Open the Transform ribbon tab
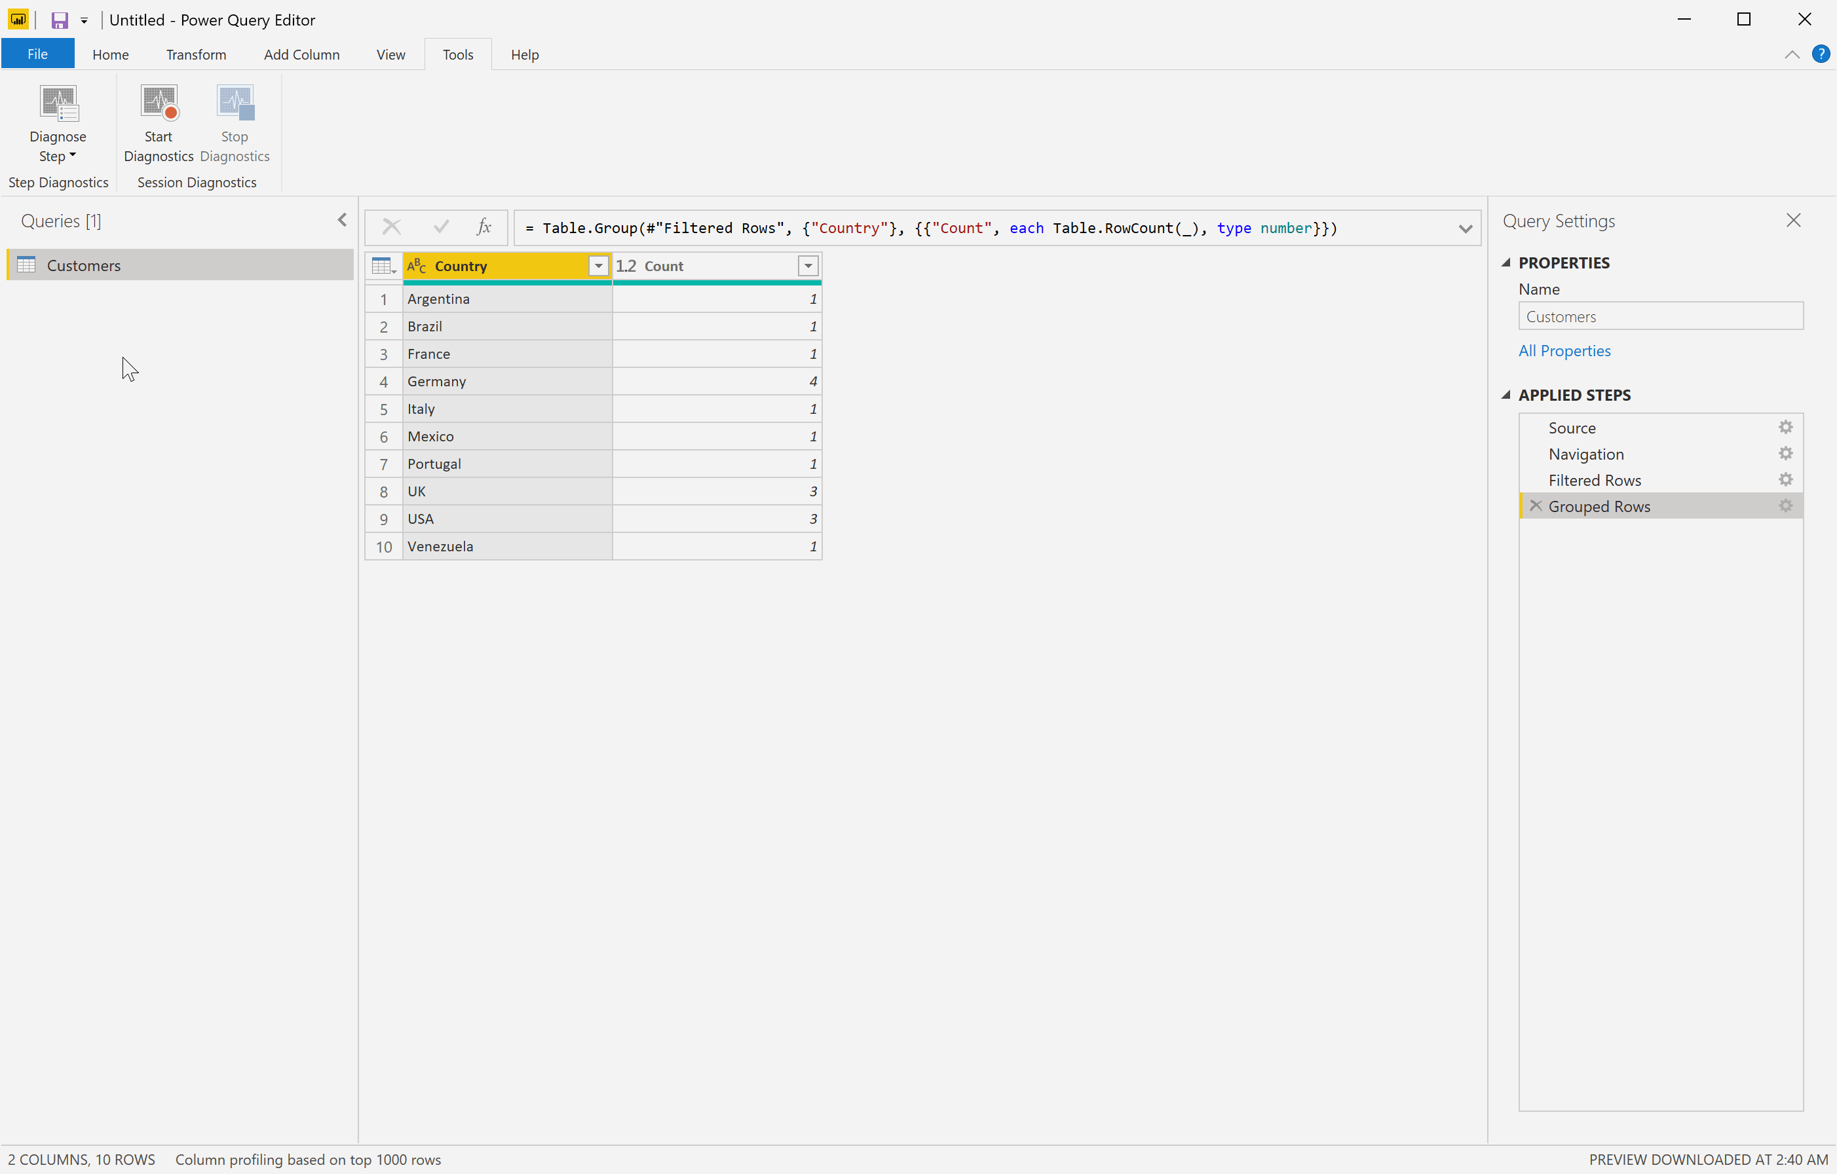The width and height of the screenshot is (1837, 1174). tap(197, 55)
